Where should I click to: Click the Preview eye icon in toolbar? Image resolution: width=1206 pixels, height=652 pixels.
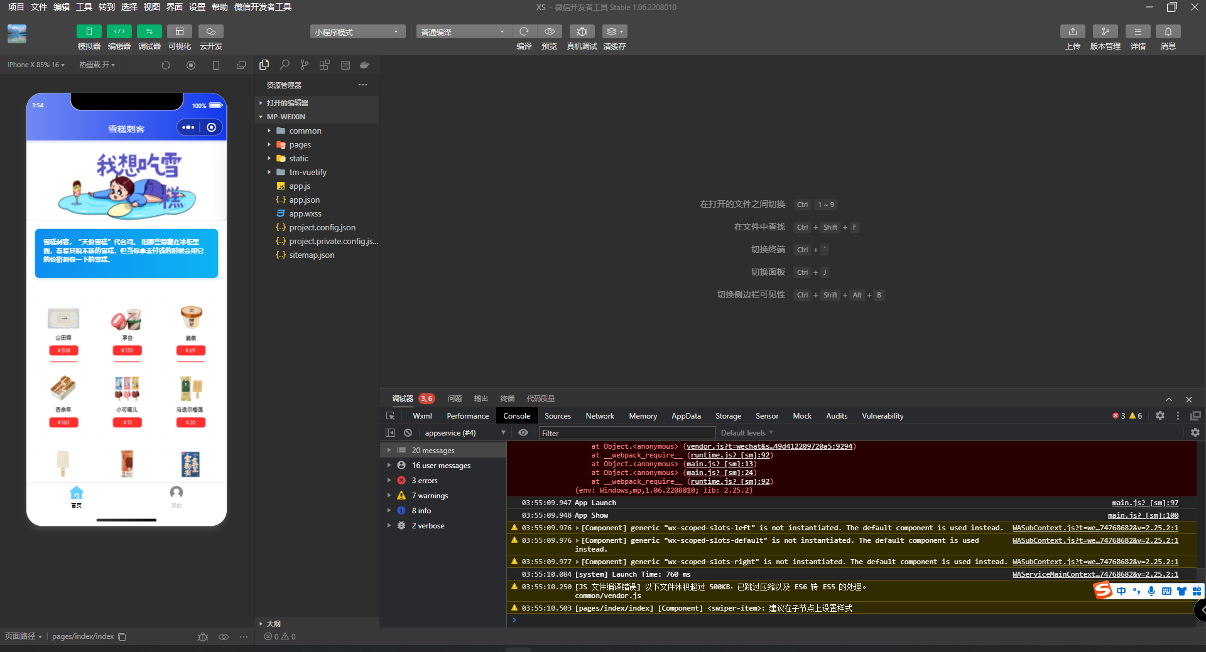click(x=549, y=31)
